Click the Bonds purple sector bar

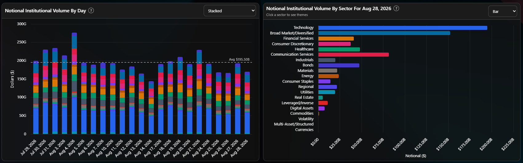[339, 65]
